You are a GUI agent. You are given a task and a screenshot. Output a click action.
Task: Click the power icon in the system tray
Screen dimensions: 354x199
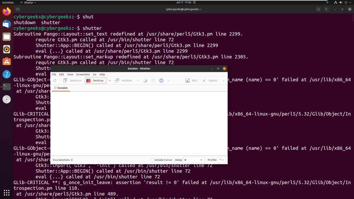[346, 2]
